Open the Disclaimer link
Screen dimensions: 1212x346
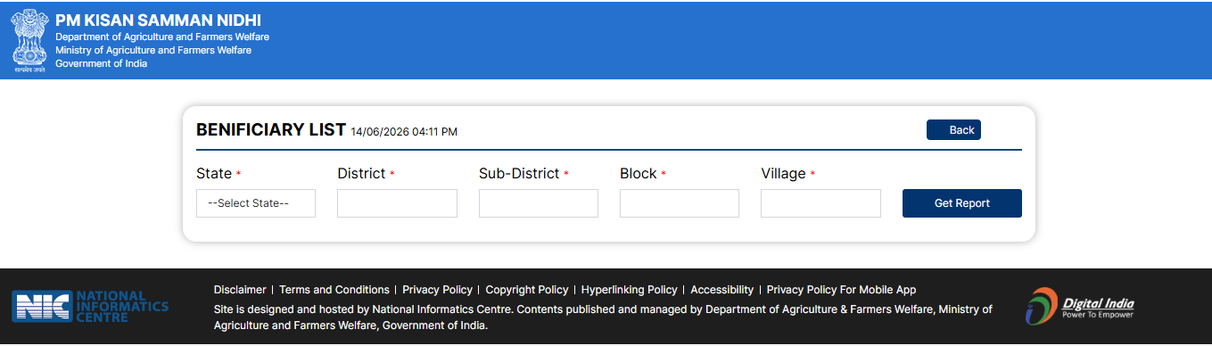pyautogui.click(x=240, y=290)
